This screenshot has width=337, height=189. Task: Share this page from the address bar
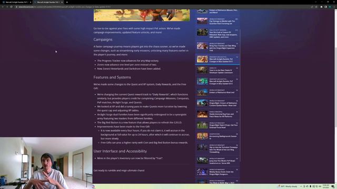point(312,7)
